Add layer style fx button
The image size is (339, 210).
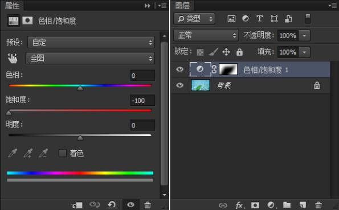(x=239, y=205)
